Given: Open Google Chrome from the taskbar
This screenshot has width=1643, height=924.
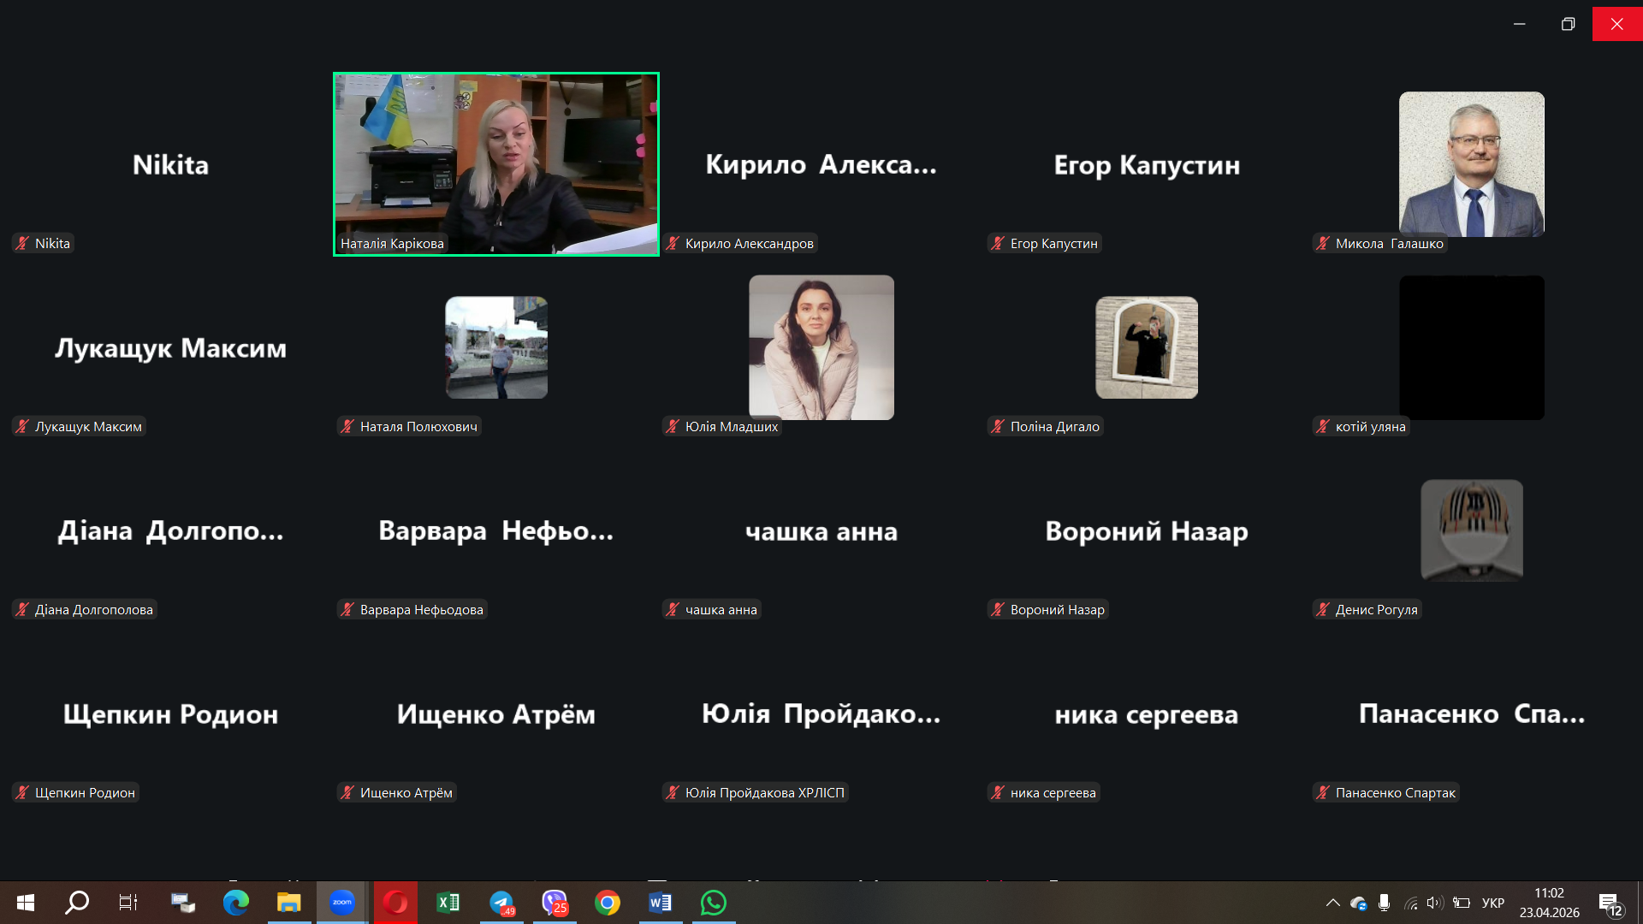Looking at the screenshot, I should coord(608,903).
